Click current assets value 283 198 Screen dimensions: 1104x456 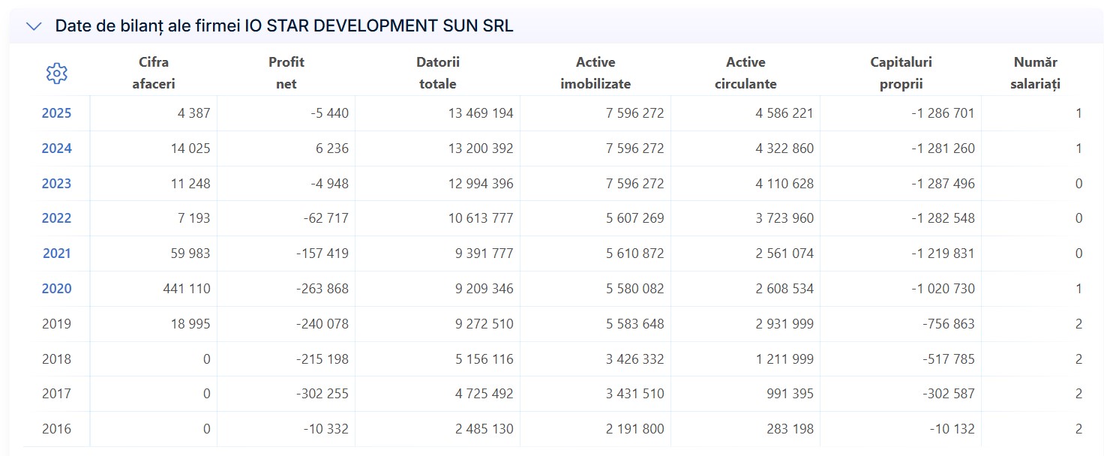pos(790,429)
